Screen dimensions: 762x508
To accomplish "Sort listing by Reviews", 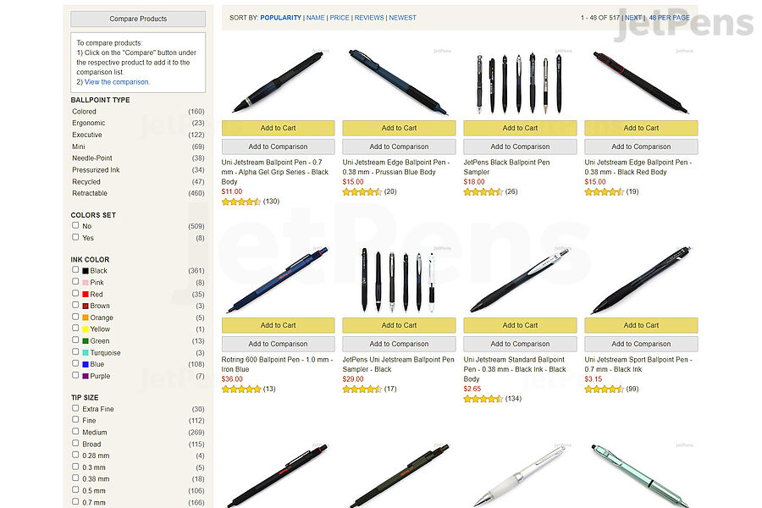I will (369, 18).
